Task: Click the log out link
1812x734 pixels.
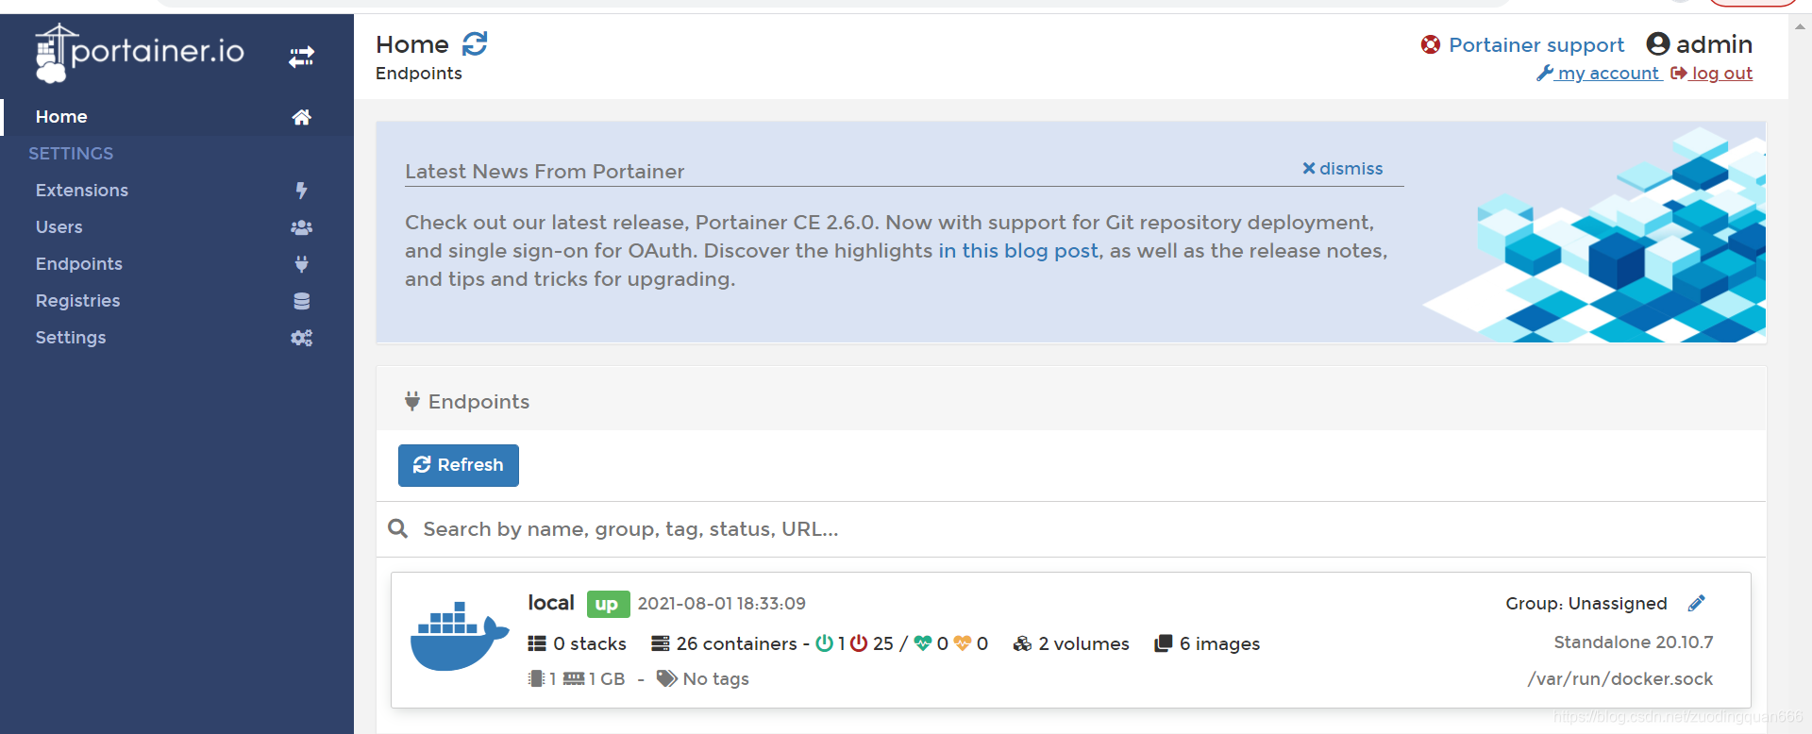Action: click(1712, 74)
